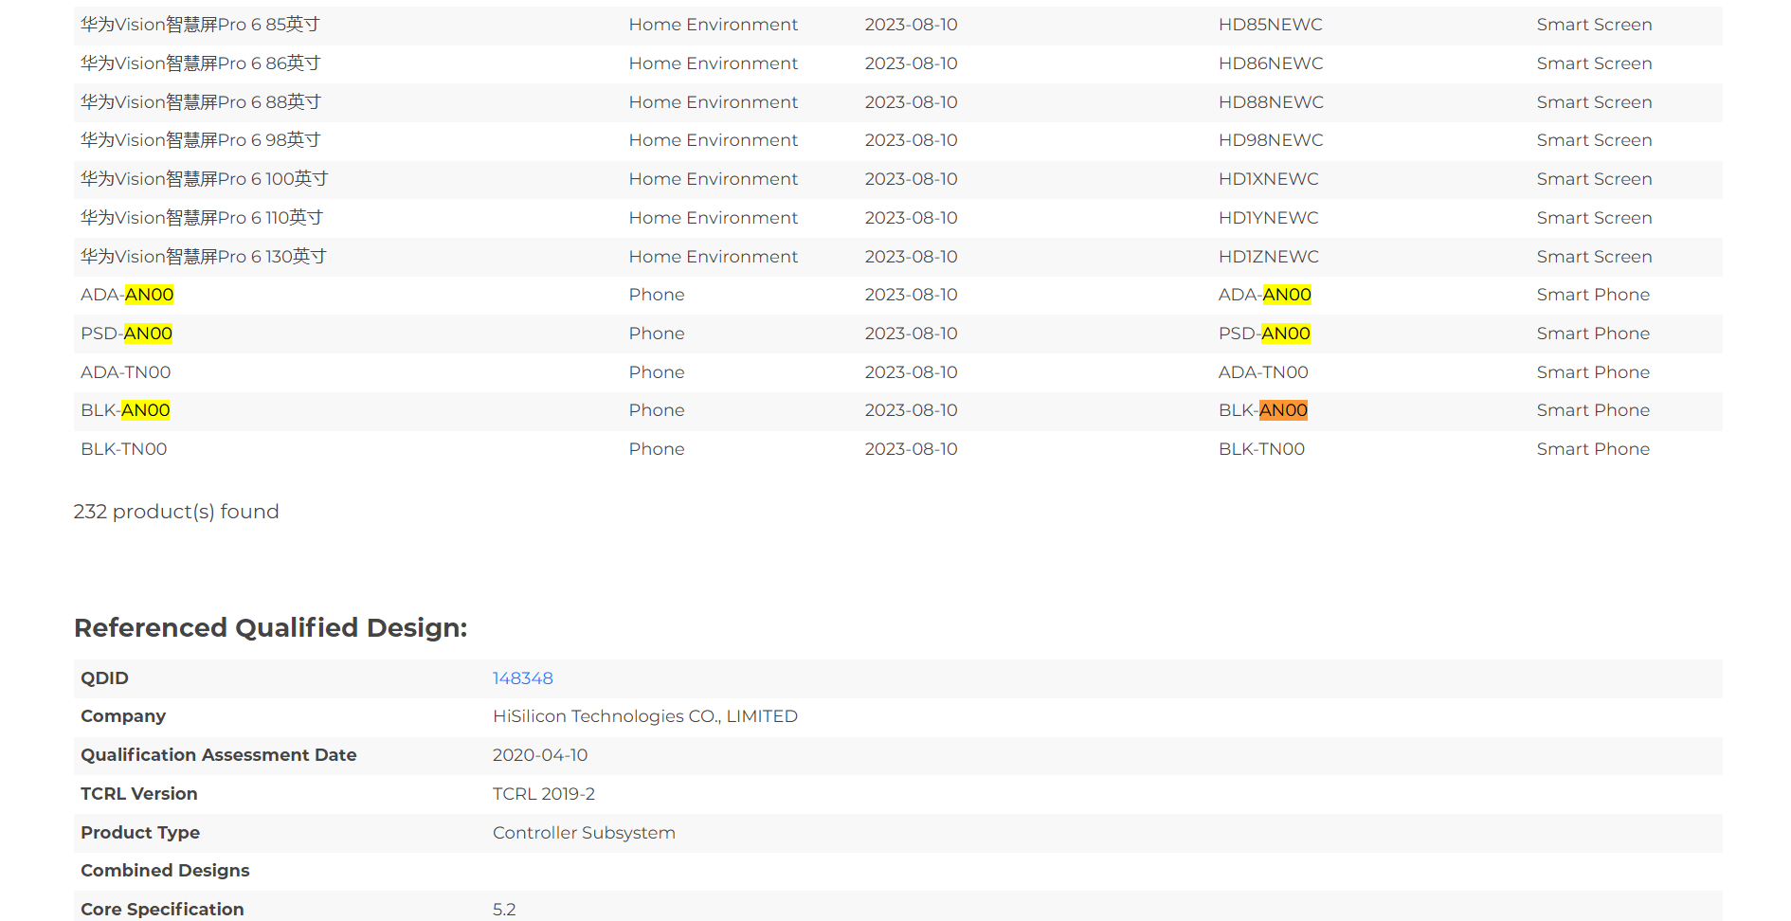Select product name 华为Vision智慧屏Pro 6 110英寸

[x=202, y=218]
